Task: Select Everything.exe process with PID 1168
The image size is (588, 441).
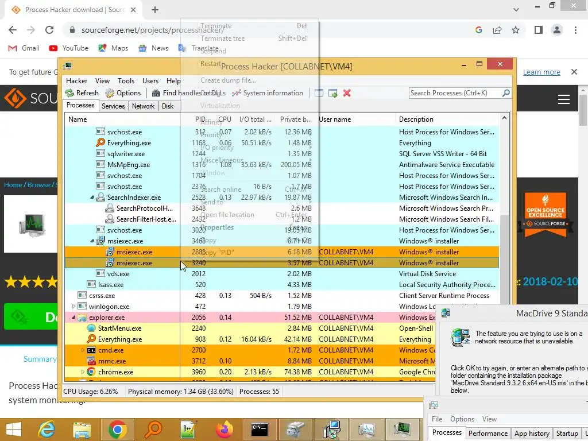Action: click(281, 143)
